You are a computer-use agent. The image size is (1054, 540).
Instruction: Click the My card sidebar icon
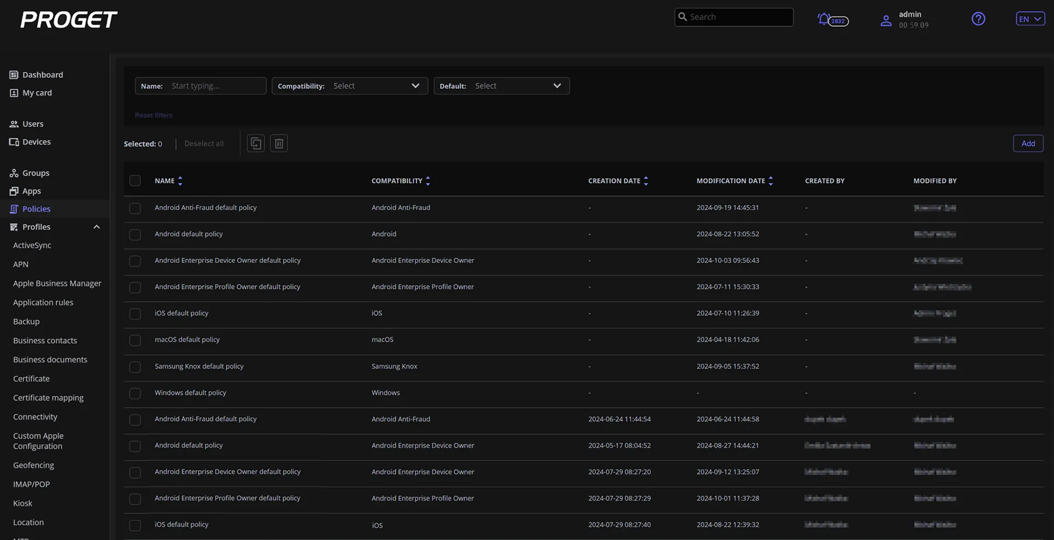point(14,93)
